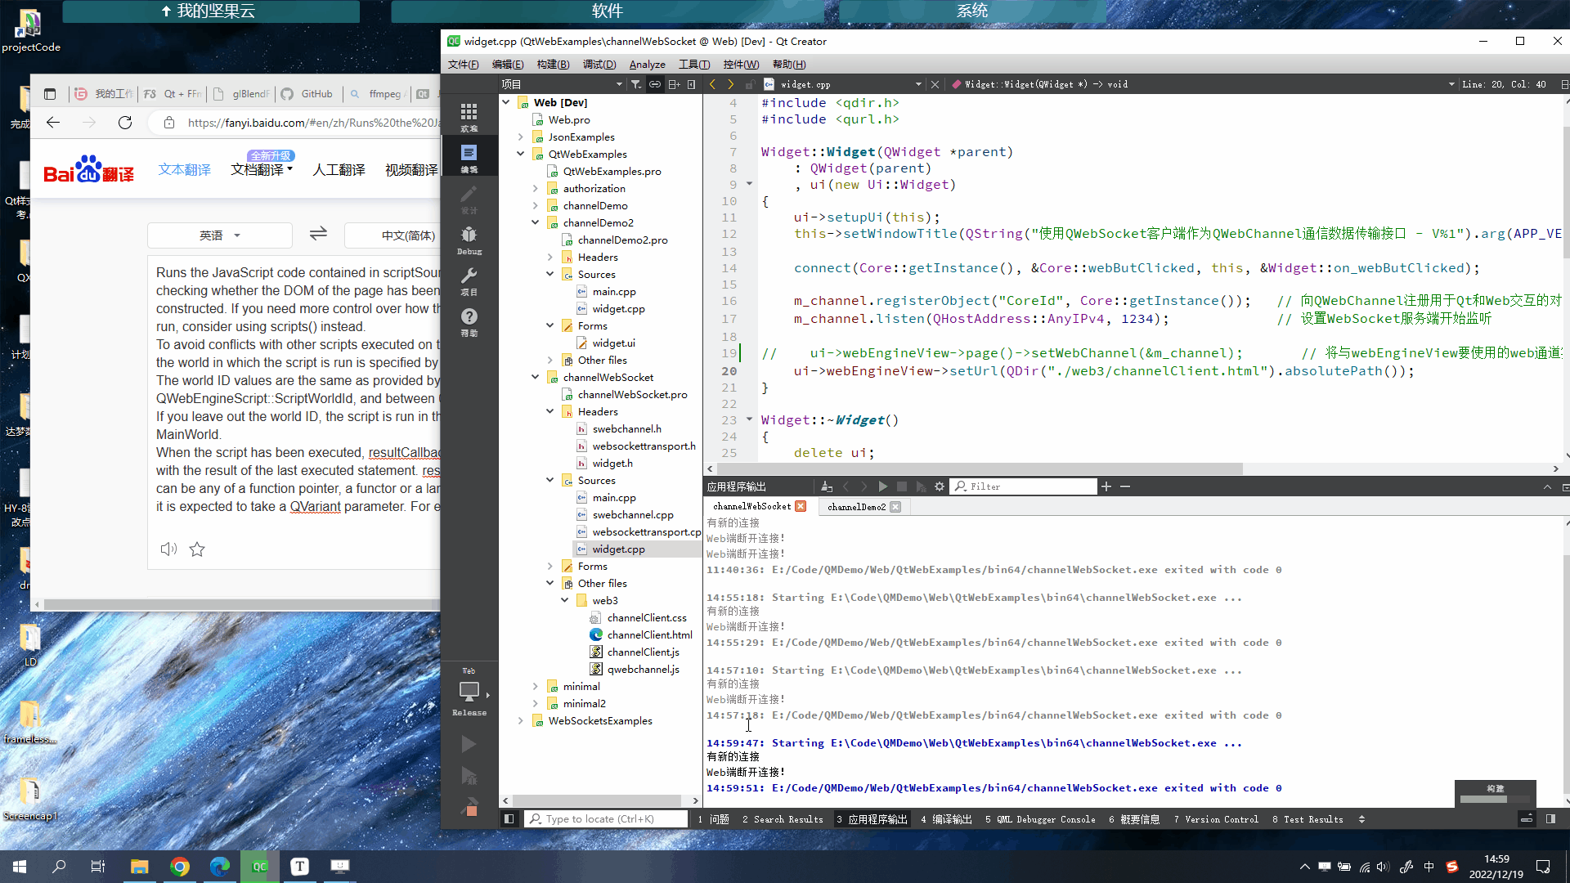Close the channelDemo2 output tab
Screen dimensions: 1570x883
click(895, 507)
